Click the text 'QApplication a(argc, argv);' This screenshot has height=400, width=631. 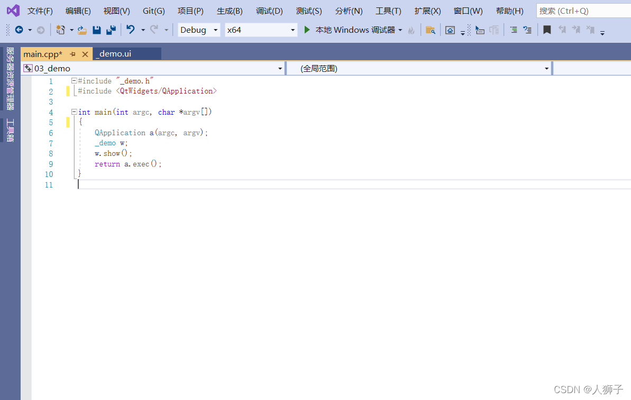click(x=151, y=133)
